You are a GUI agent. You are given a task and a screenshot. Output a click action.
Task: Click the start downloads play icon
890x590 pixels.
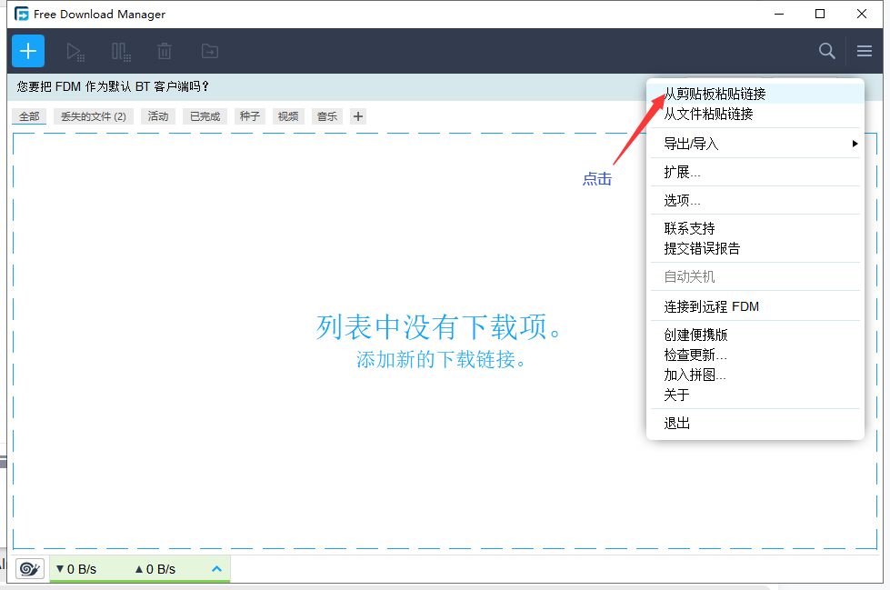75,51
